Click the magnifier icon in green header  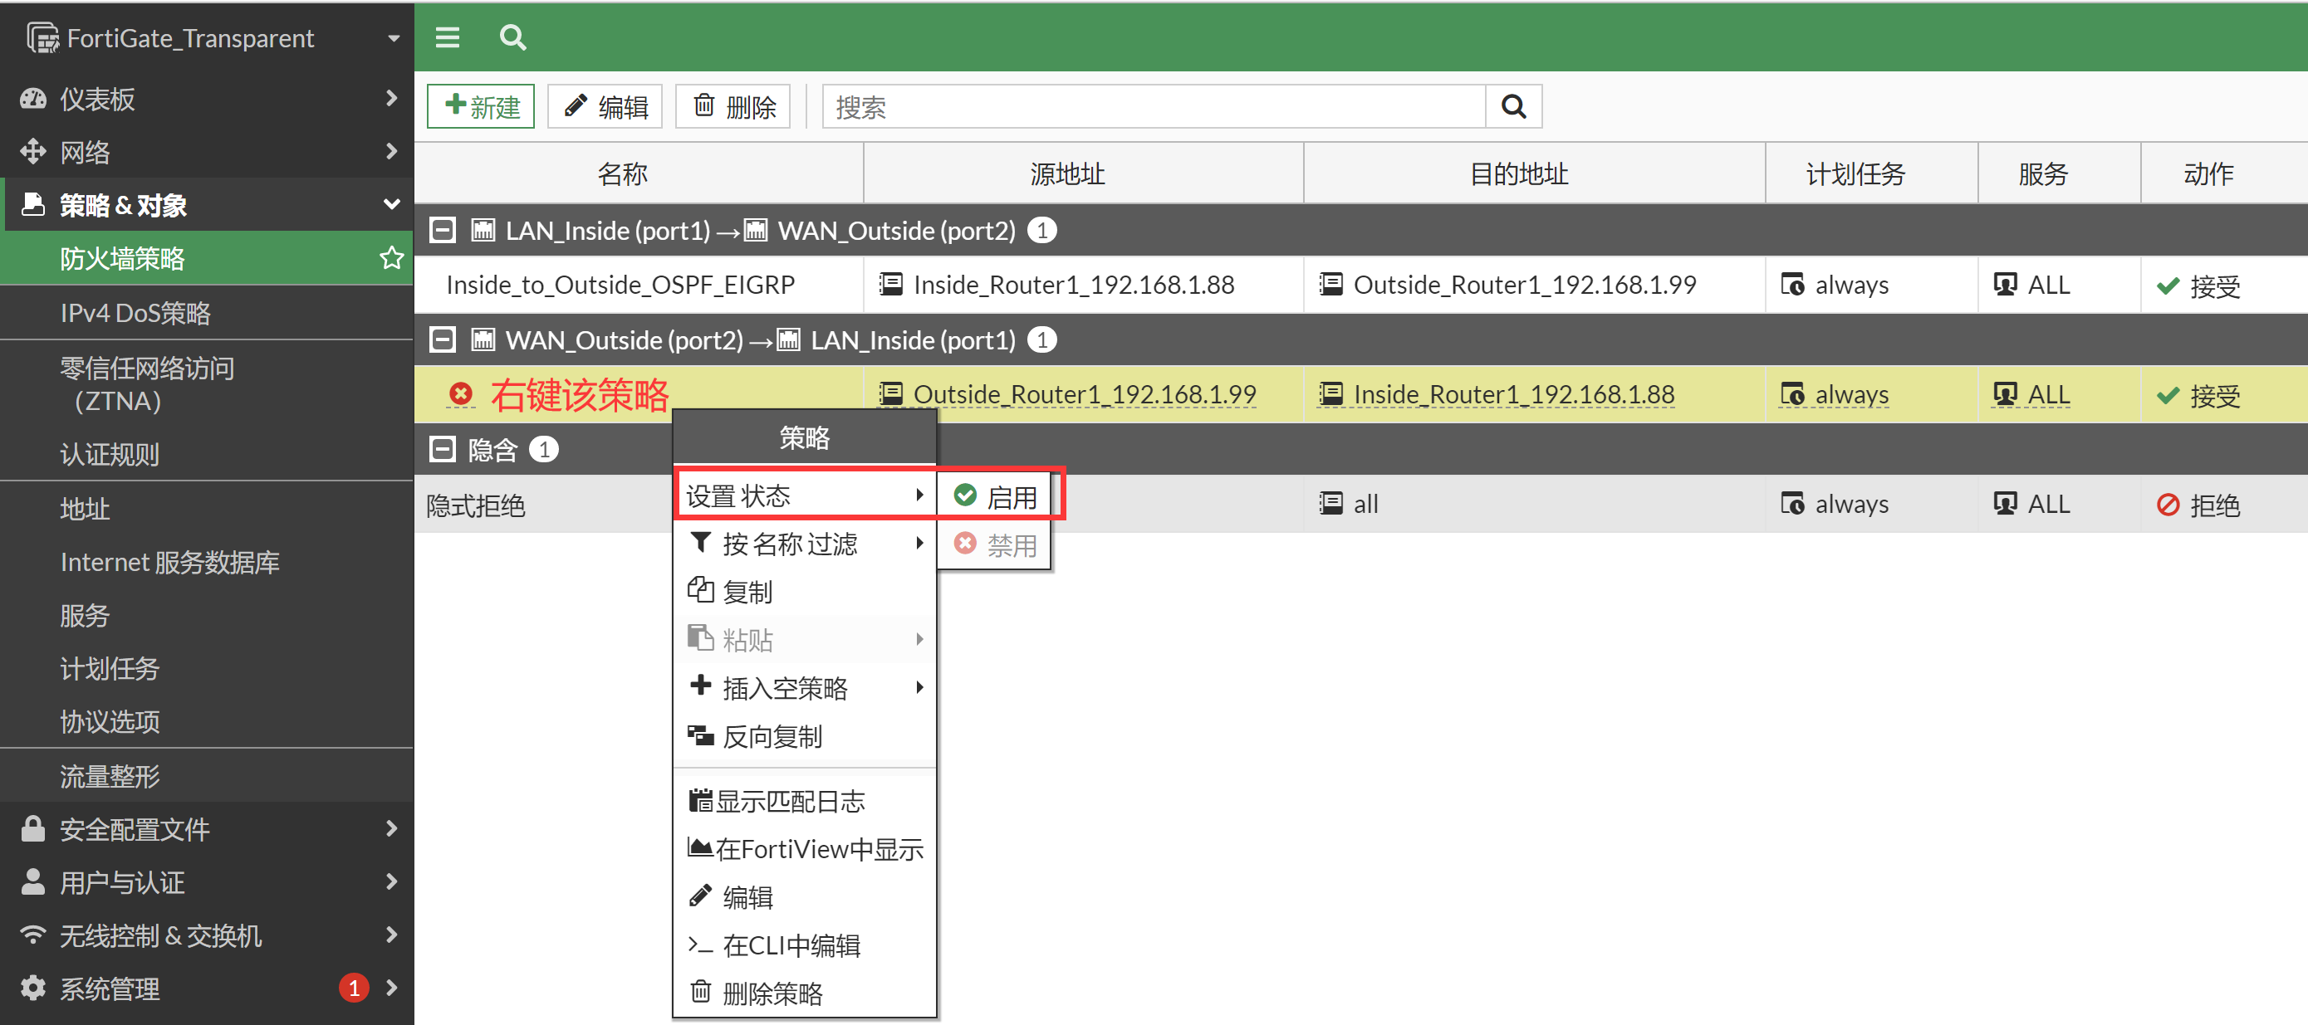click(x=512, y=37)
